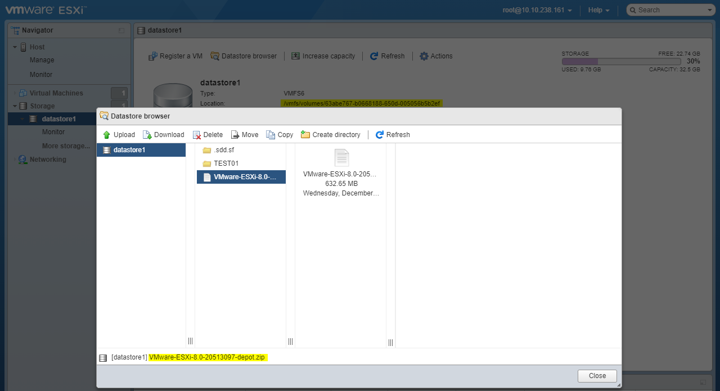Click the storage usage bar
Viewport: 720px width, 391px height.
(x=621, y=61)
